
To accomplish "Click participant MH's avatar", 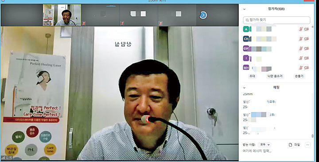I will click(246, 68).
